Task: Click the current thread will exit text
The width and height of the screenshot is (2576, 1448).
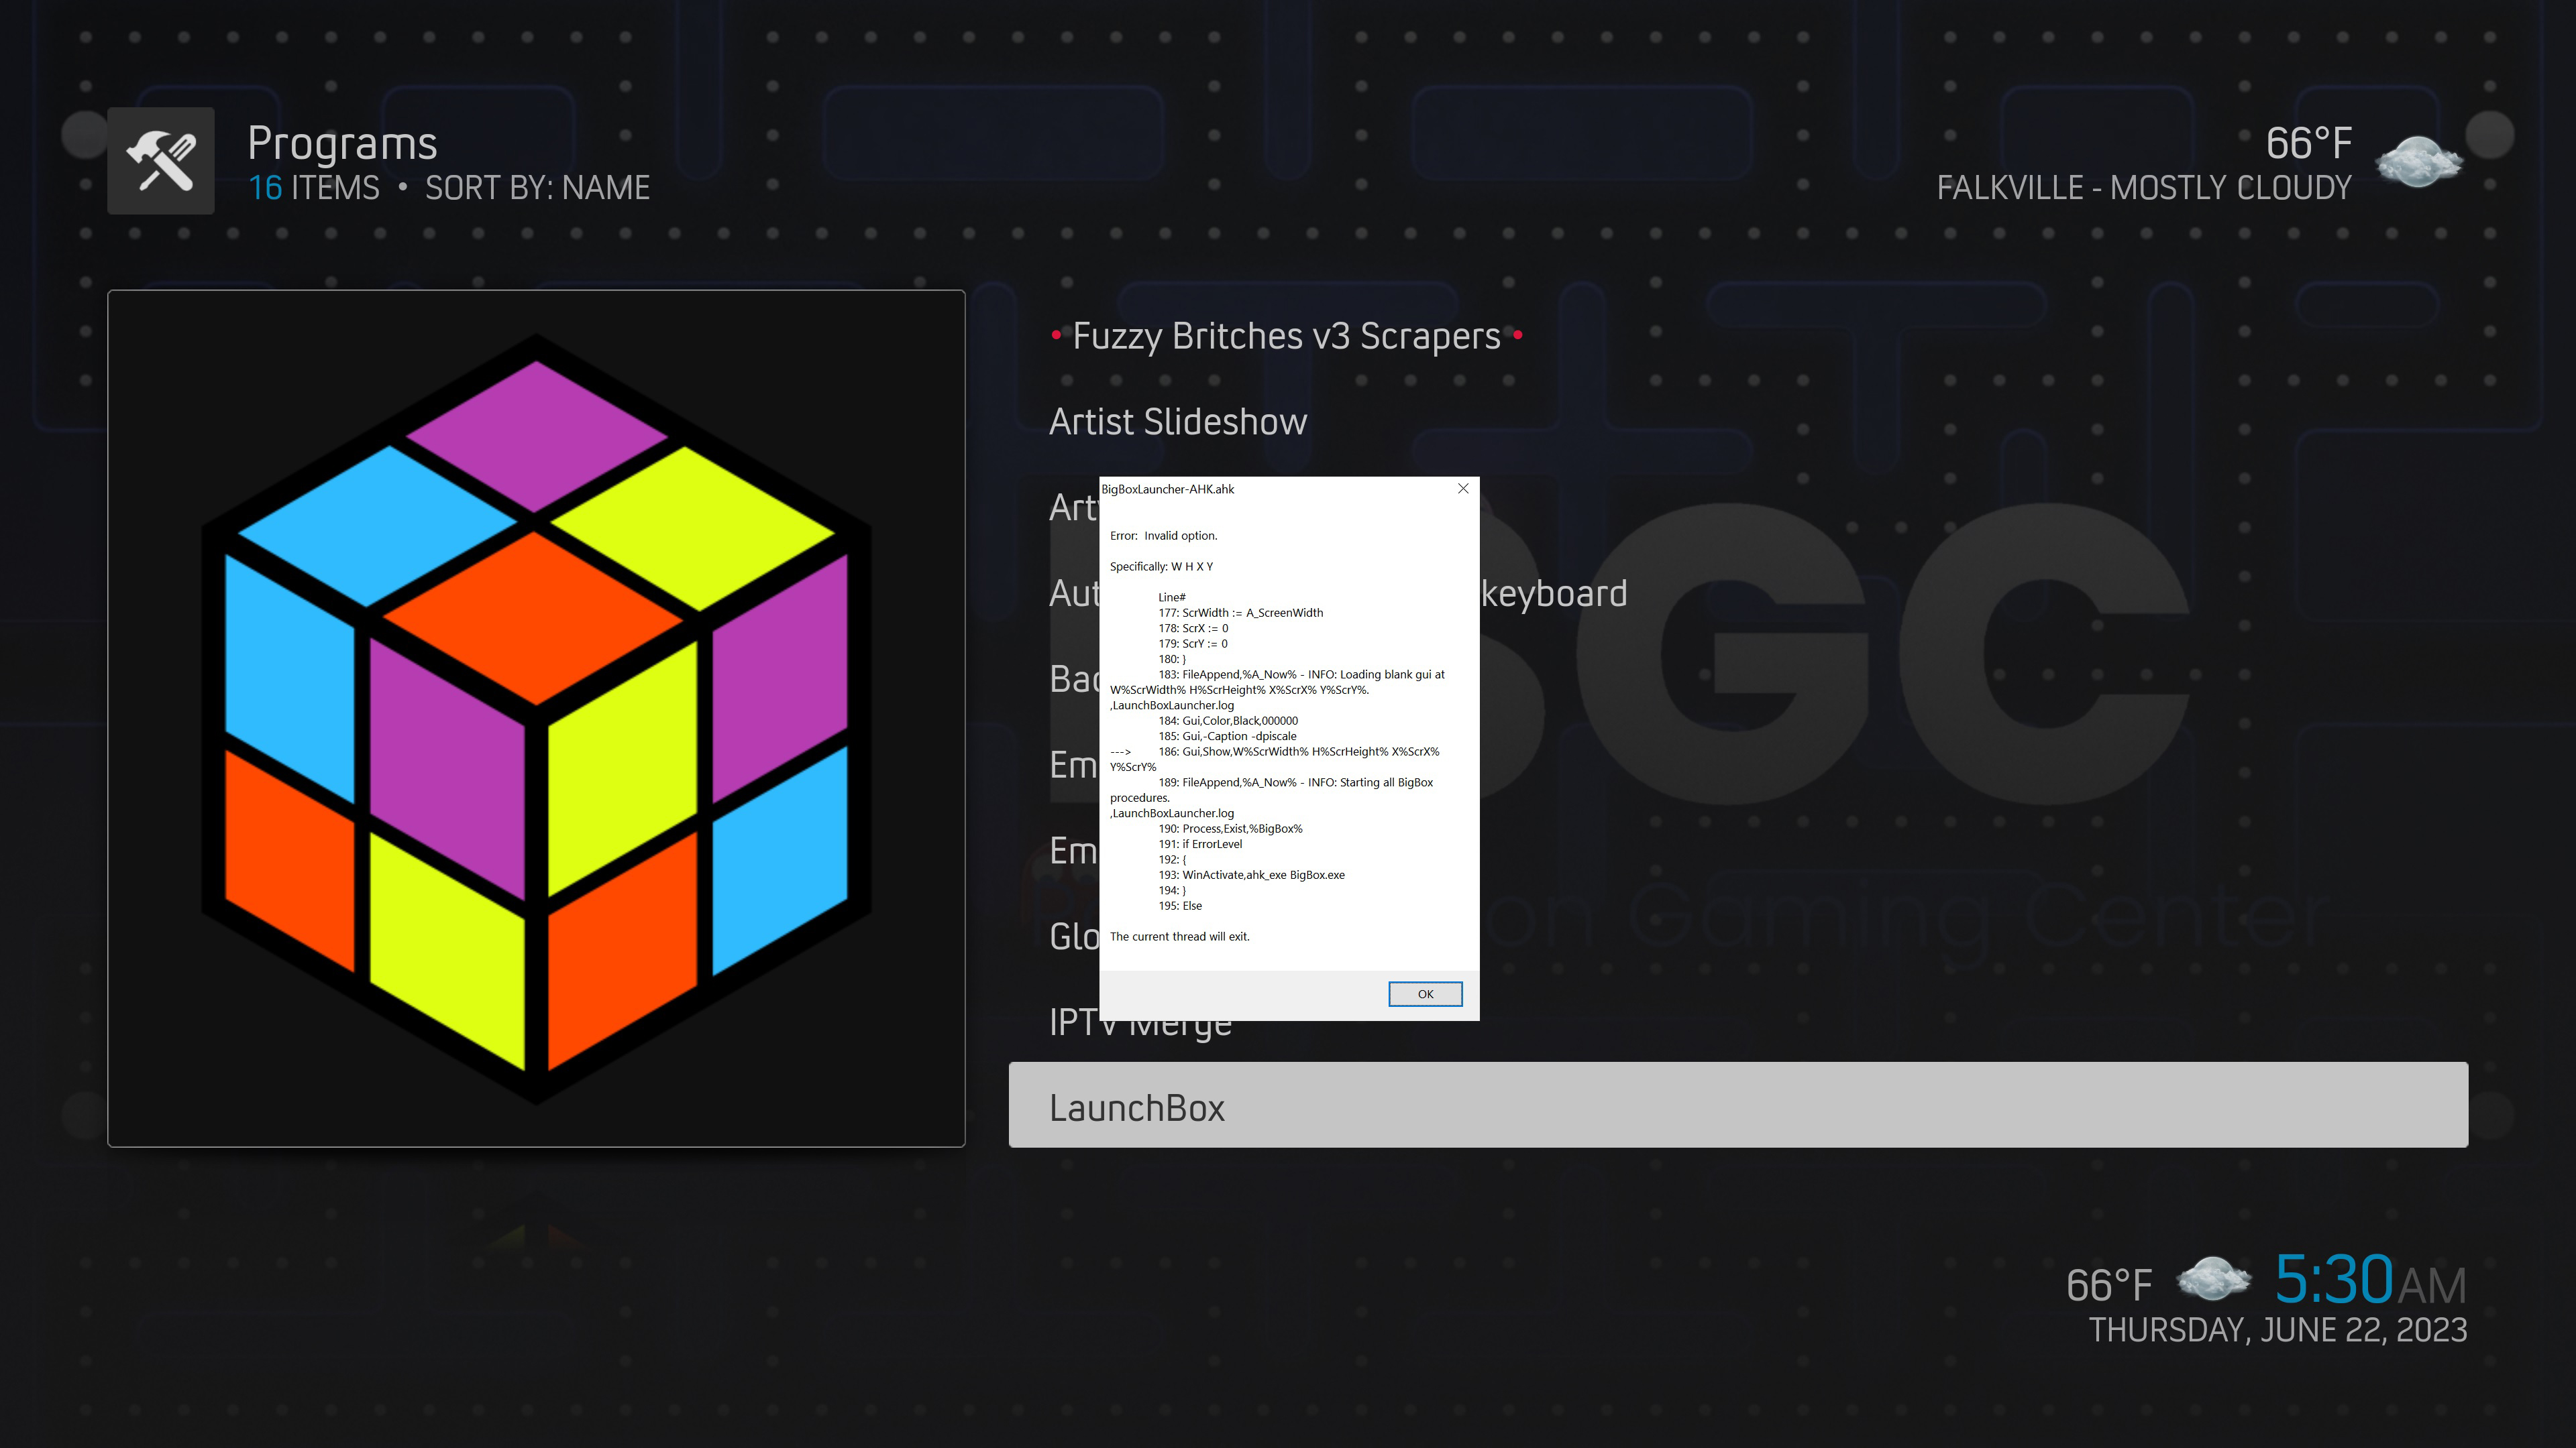Action: (1180, 937)
